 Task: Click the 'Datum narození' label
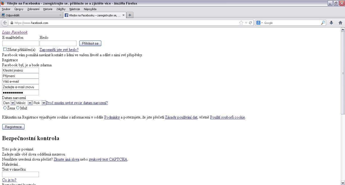click(14, 98)
